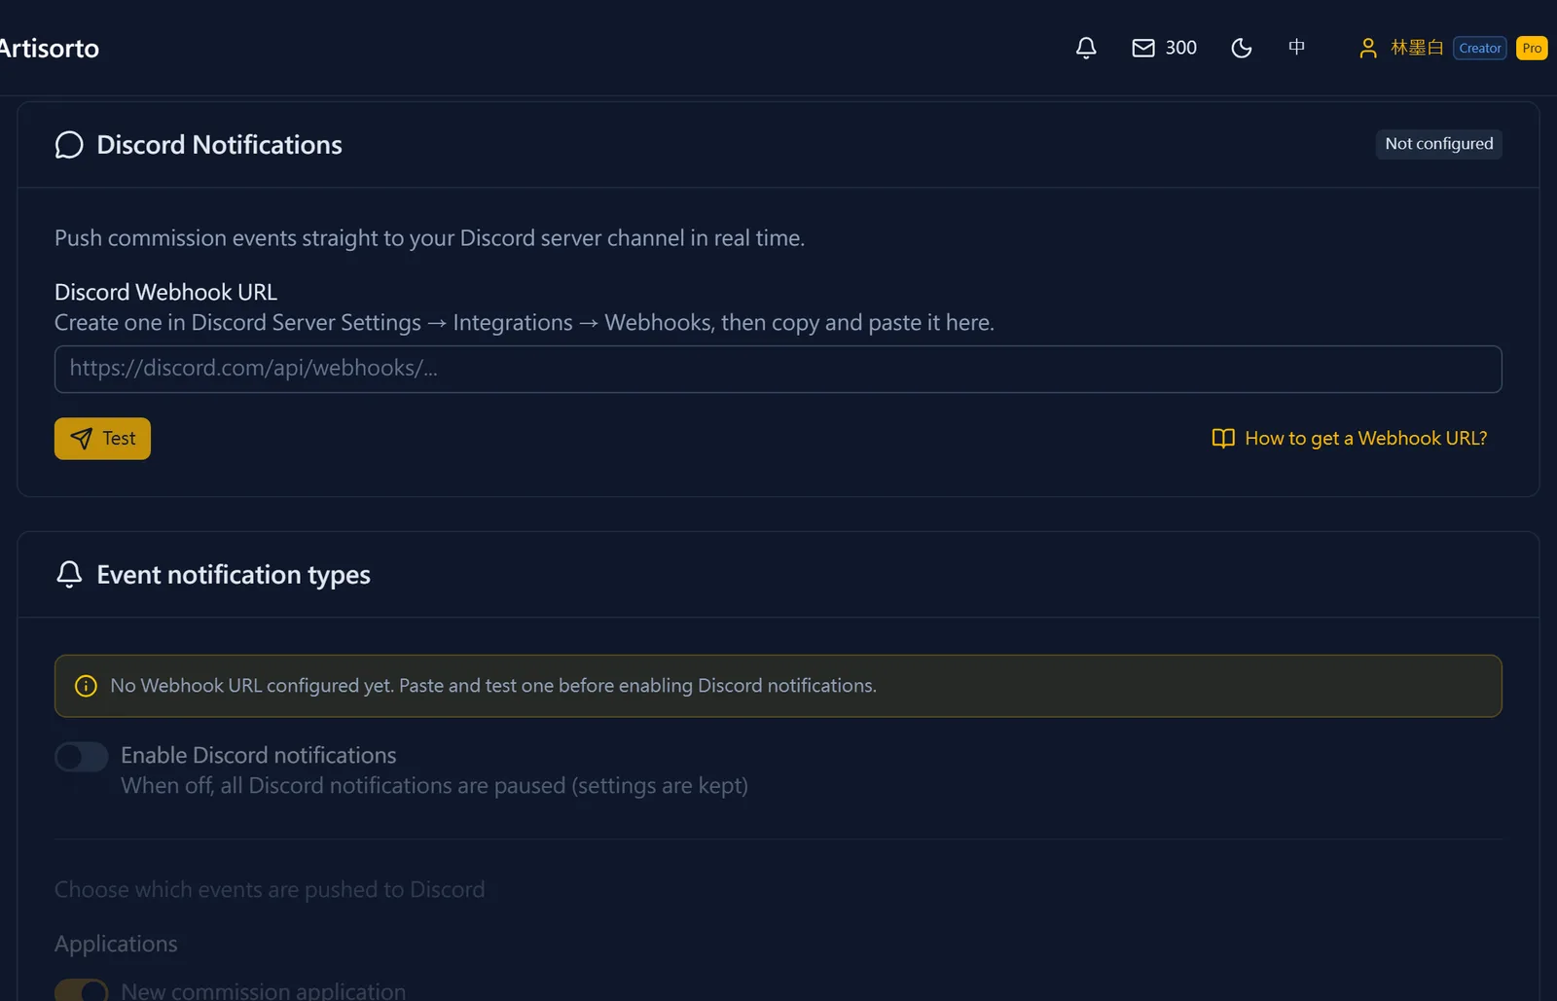
Task: Toggle dark mode with the moon icon
Action: click(x=1242, y=48)
